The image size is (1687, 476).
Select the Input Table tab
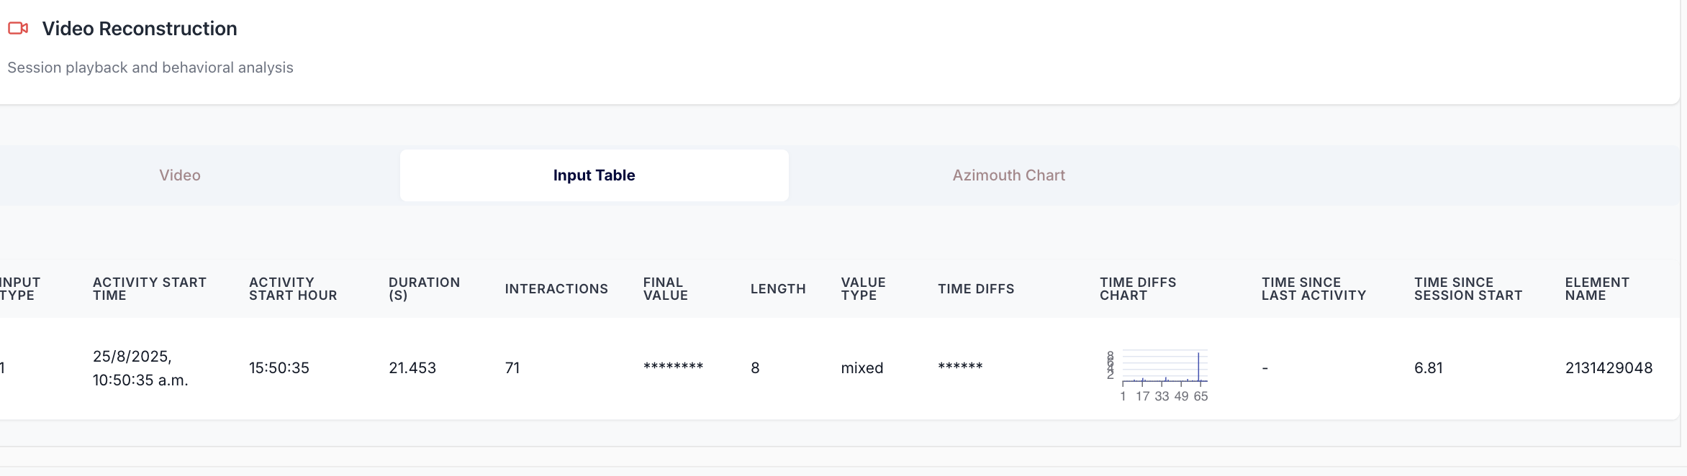pos(594,175)
